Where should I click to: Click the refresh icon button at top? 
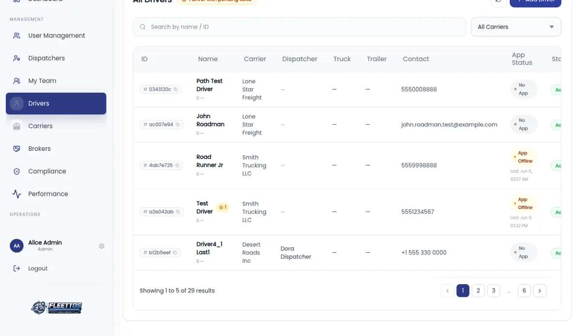pyautogui.click(x=498, y=2)
